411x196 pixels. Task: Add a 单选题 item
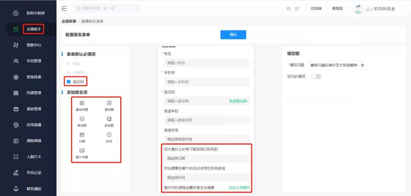tap(82, 122)
